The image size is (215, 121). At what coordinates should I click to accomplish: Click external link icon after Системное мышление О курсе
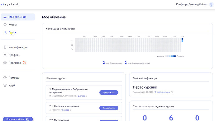71,110
